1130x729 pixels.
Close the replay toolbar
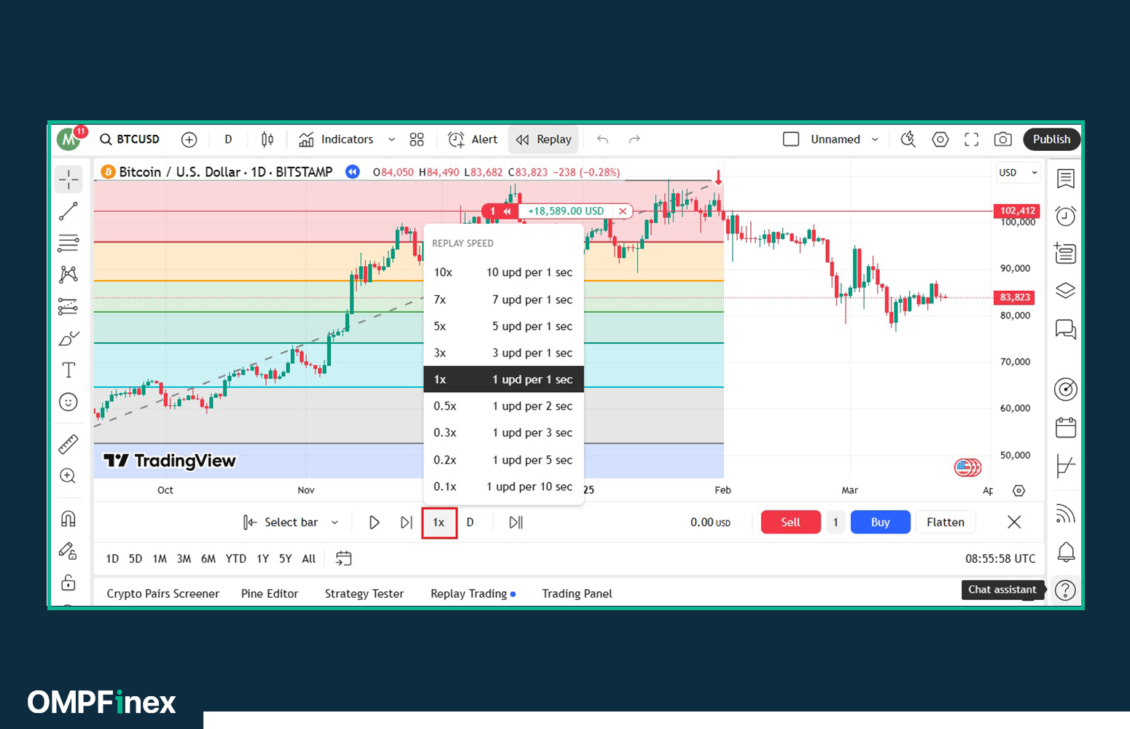(x=1014, y=522)
